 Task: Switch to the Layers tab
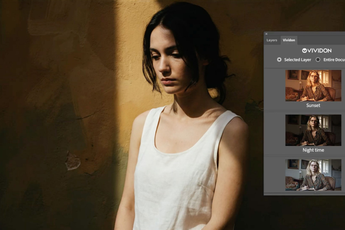tap(272, 40)
